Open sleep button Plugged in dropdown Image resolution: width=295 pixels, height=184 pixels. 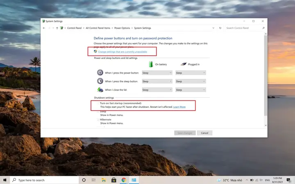191,81
